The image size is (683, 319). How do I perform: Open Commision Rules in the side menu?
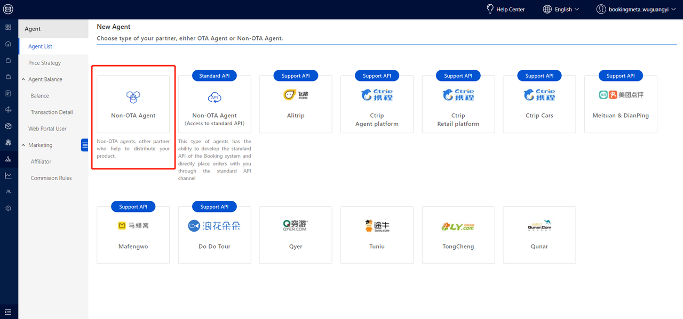click(x=51, y=178)
